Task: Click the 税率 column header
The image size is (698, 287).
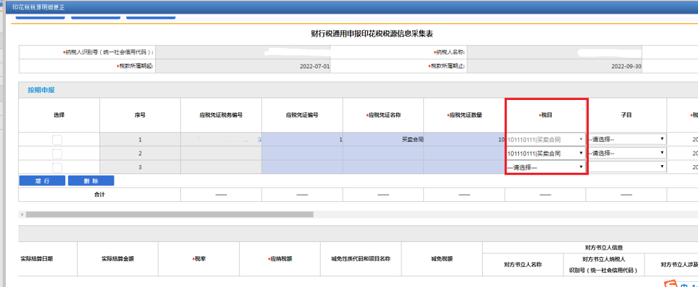Action: (198, 259)
